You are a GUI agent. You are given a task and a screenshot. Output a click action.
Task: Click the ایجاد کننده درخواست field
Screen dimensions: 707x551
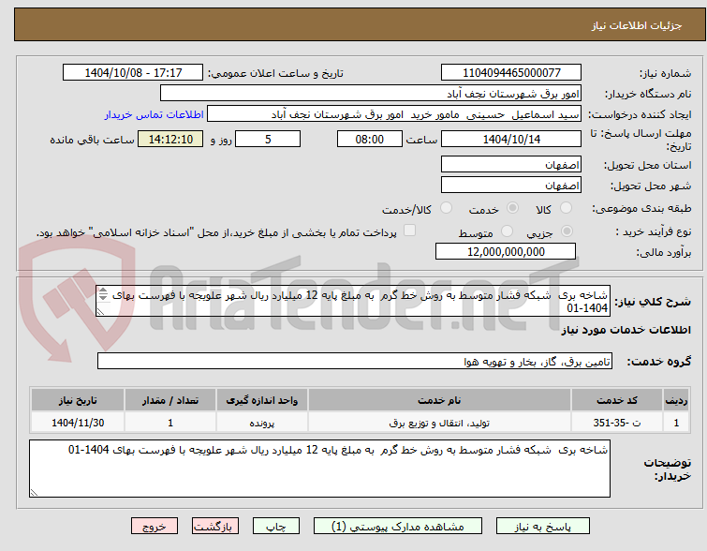click(x=394, y=114)
